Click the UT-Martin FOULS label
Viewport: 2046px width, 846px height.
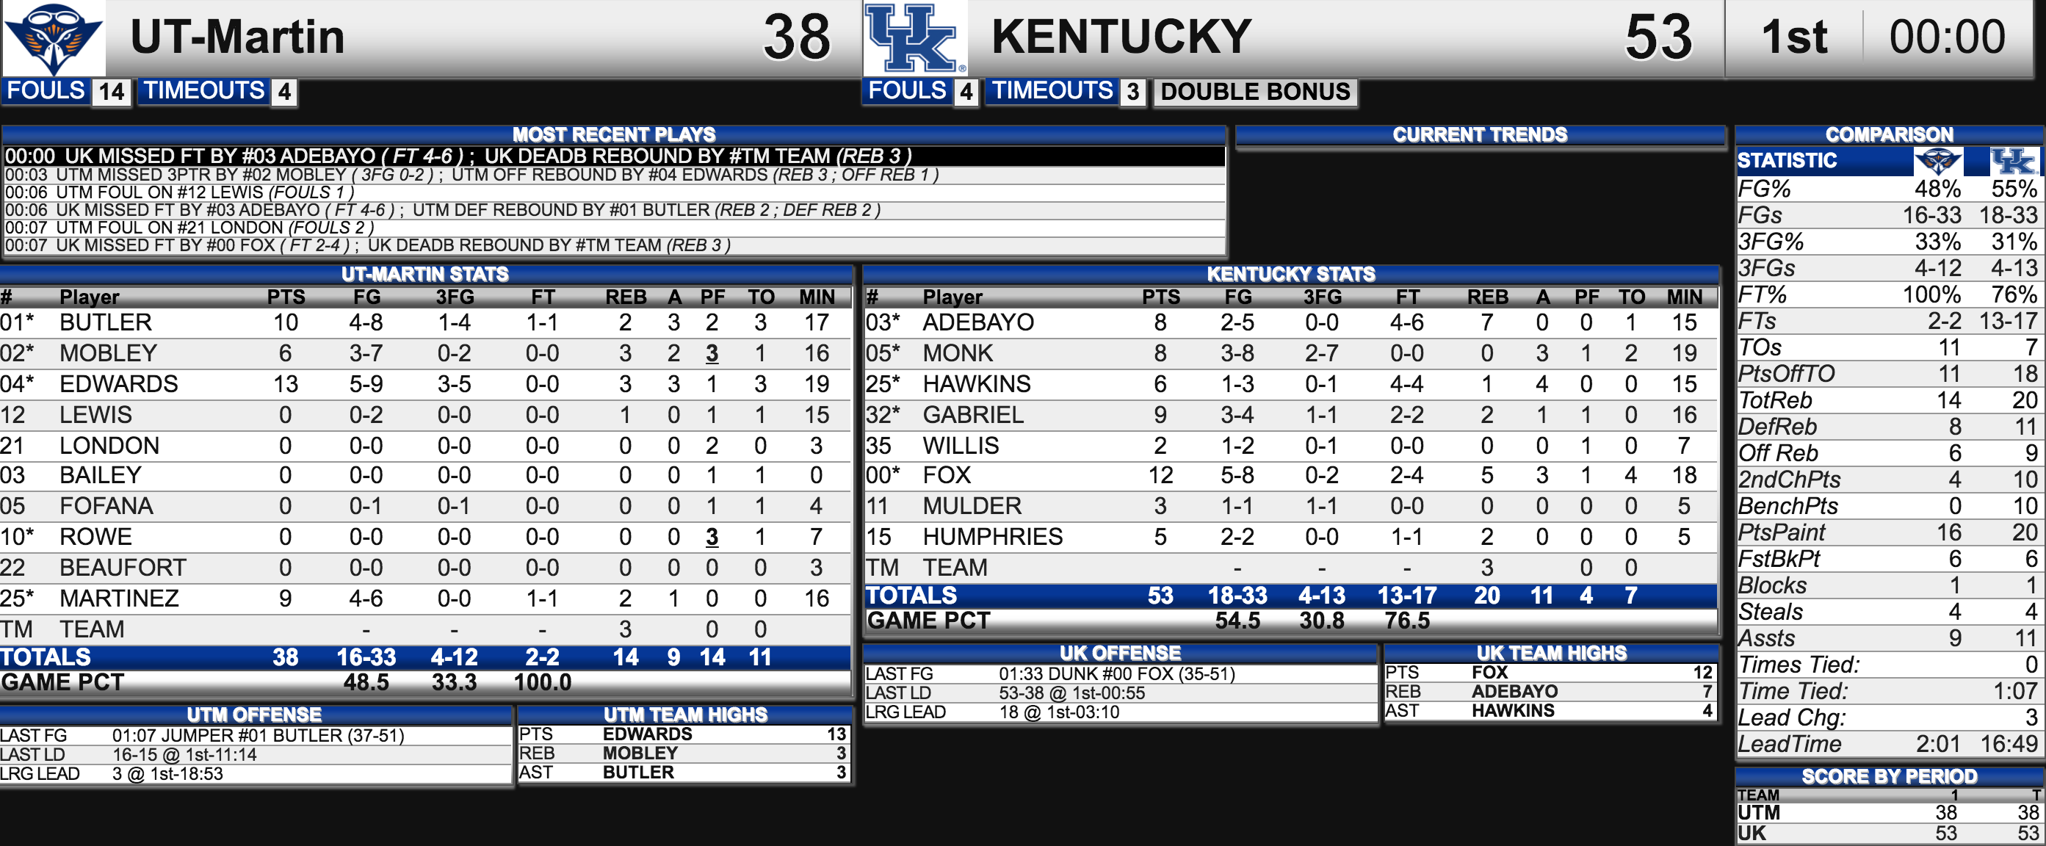click(x=46, y=91)
